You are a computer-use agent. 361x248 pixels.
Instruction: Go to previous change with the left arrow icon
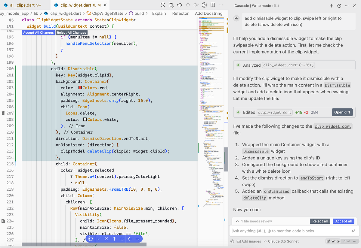coord(180,5)
